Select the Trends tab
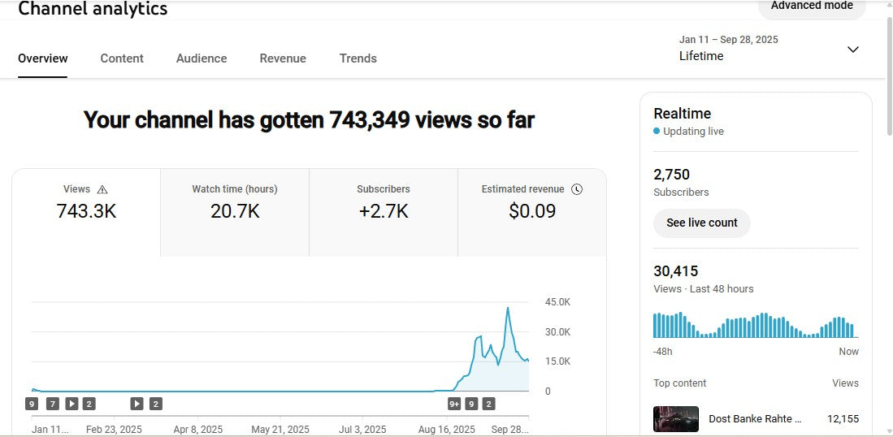Image resolution: width=893 pixels, height=437 pixels. tap(358, 58)
